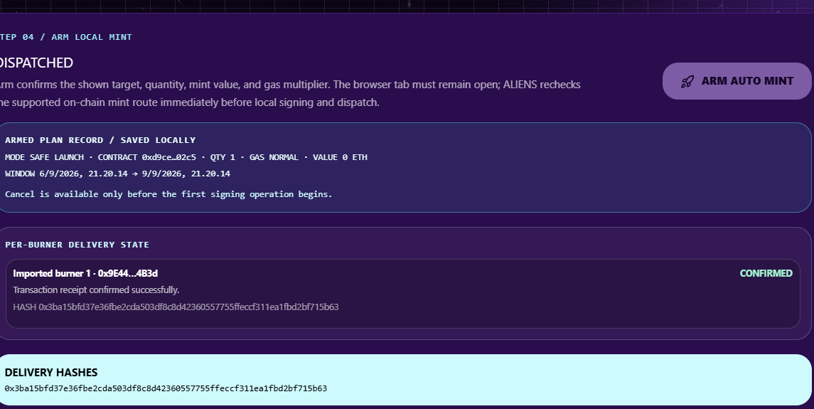814x409 pixels.
Task: Click the delivery hash under DELIVERY HASHES
Action: tap(166, 388)
